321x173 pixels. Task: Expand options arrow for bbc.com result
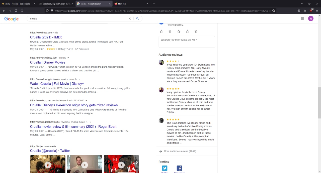[86, 101]
